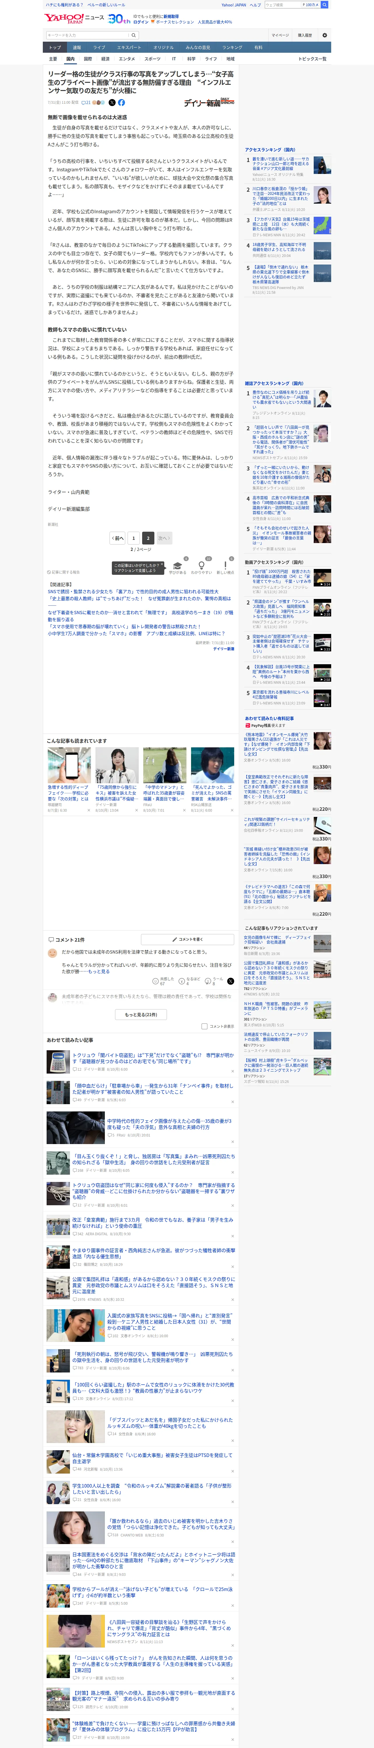Expand comments with もっと見る(21件) button
Image resolution: width=374 pixels, height=1748 pixels.
pos(141,1014)
